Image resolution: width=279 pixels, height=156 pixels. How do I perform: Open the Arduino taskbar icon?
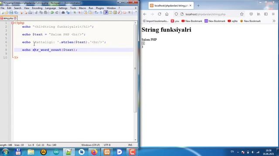[56, 152]
